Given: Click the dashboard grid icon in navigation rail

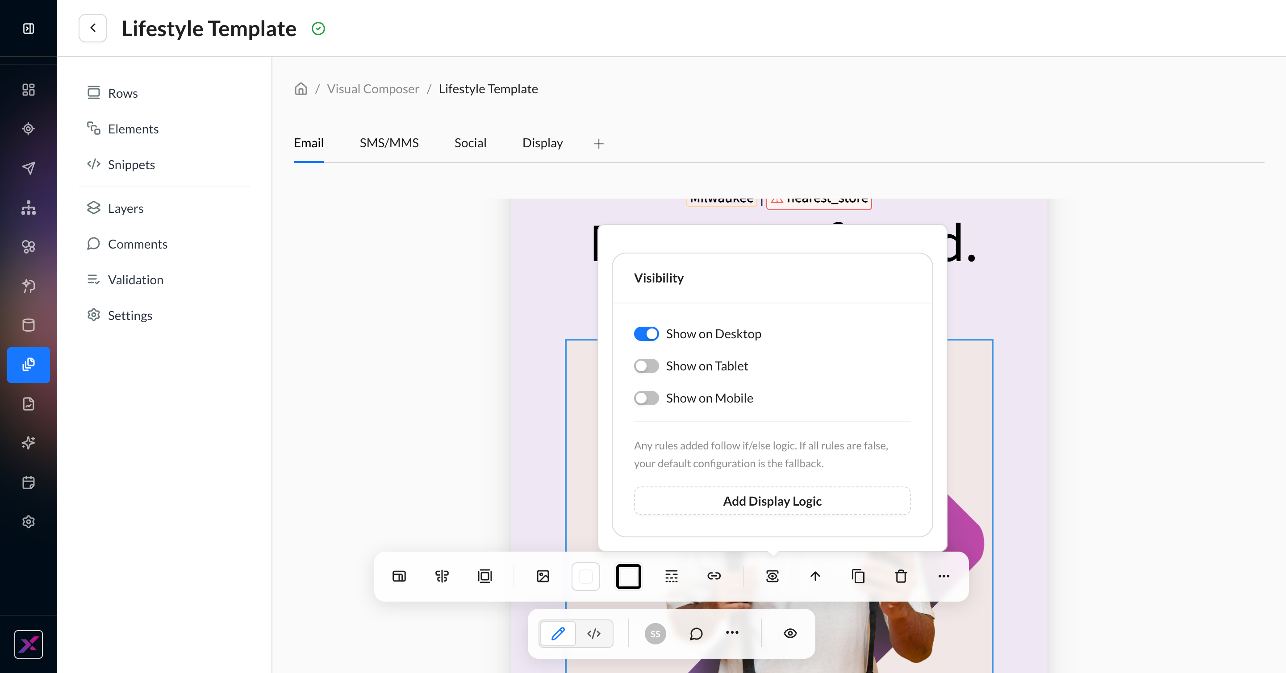Looking at the screenshot, I should [x=29, y=89].
